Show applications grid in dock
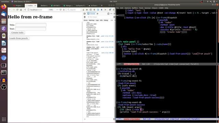 click(x=4, y=119)
